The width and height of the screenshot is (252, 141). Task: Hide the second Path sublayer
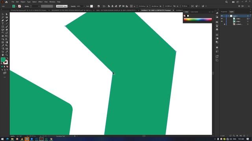[x=222, y=22]
